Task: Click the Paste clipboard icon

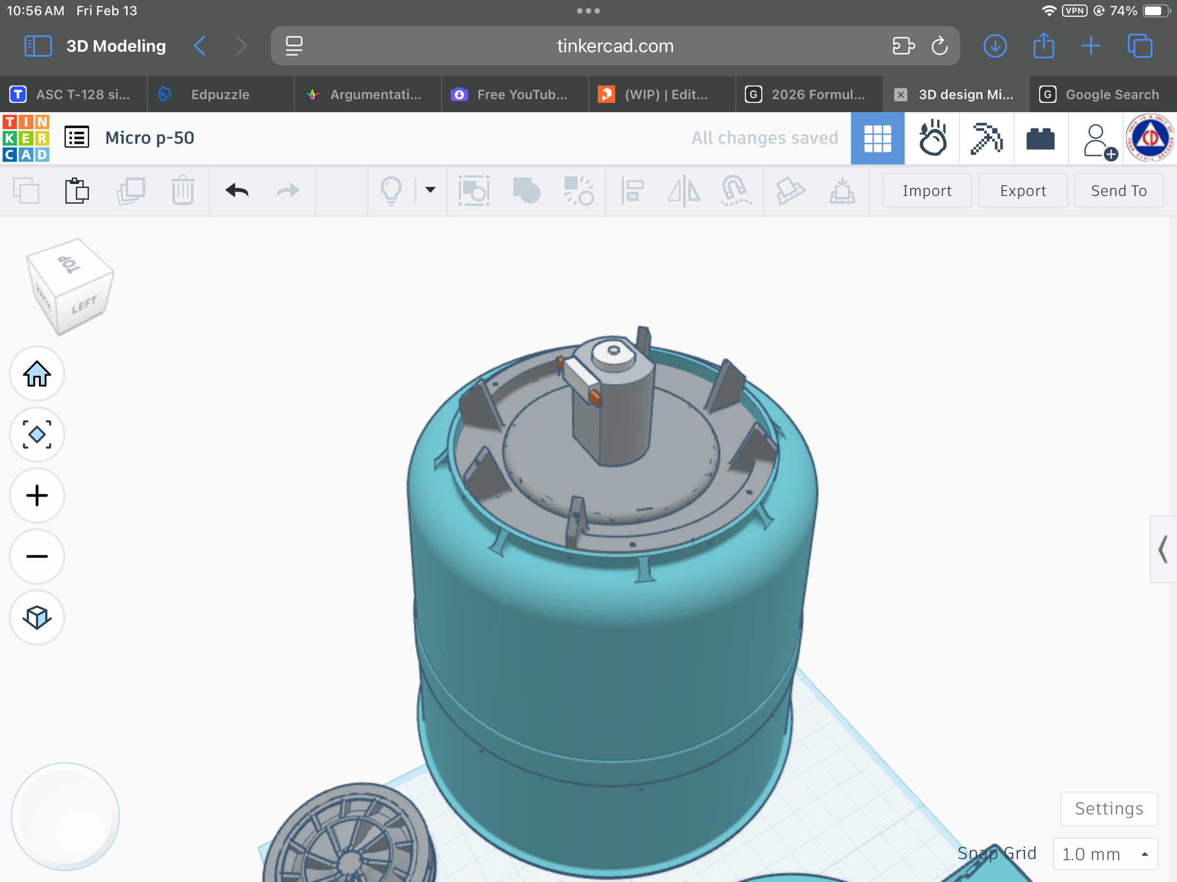Action: pyautogui.click(x=77, y=191)
